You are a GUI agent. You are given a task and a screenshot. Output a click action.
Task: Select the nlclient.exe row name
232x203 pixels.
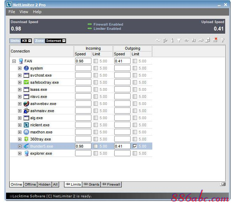(40, 125)
